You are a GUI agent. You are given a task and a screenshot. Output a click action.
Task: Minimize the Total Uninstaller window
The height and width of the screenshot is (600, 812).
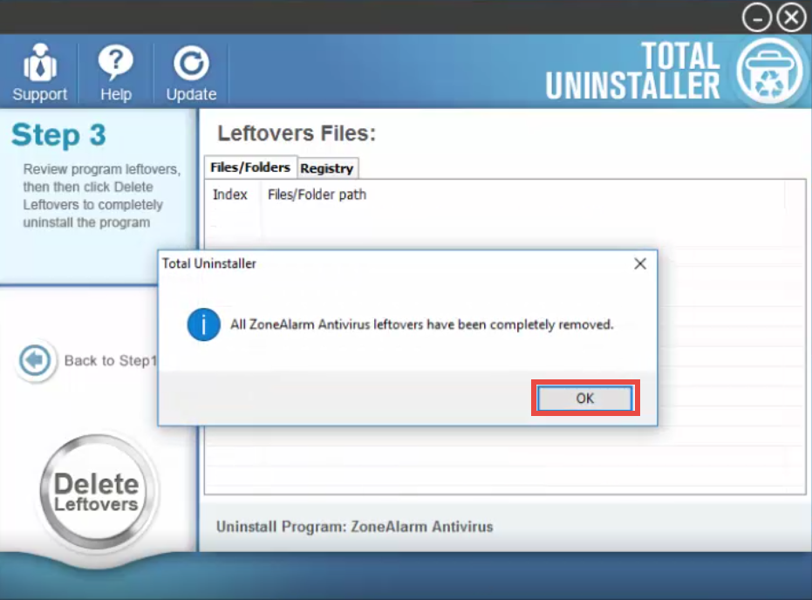tap(756, 18)
